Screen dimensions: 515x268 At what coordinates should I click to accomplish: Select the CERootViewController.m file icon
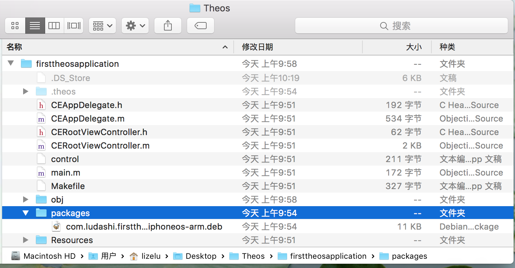[41, 145]
